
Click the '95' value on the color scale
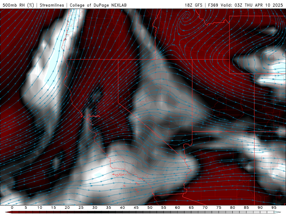274,208
